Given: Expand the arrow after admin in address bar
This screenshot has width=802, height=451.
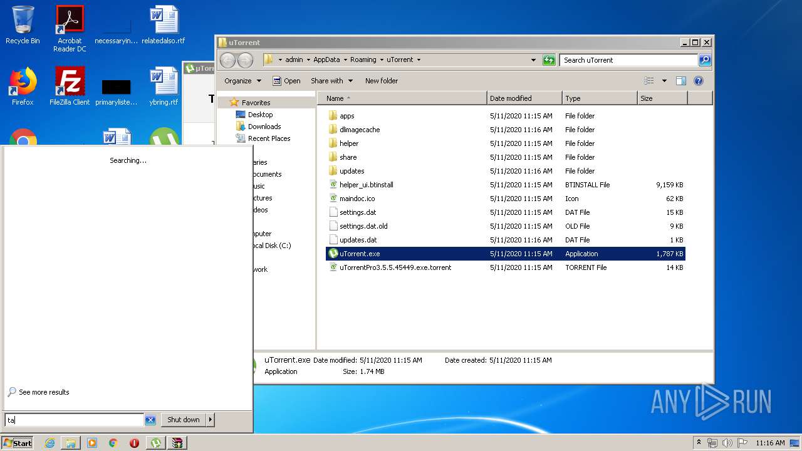Looking at the screenshot, I should 308,60.
